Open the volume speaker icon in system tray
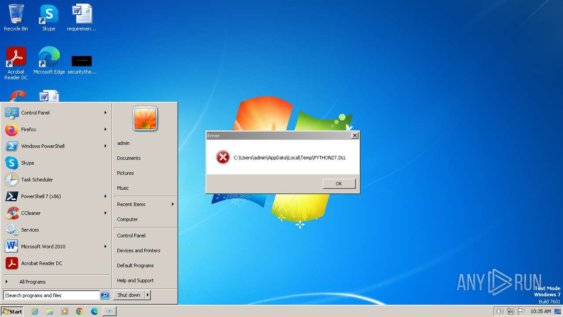 [500, 311]
